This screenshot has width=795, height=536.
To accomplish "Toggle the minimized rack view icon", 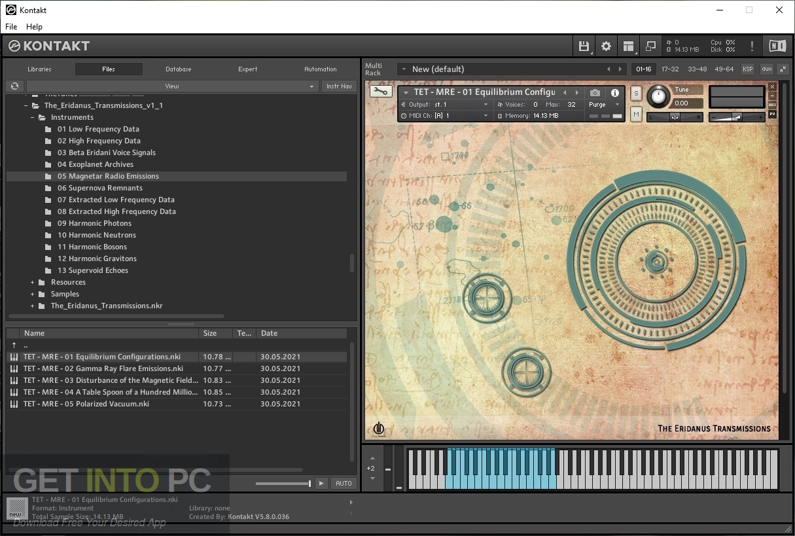I will (x=650, y=46).
